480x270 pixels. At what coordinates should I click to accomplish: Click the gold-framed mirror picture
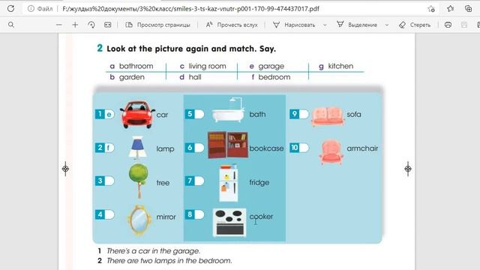[139, 220]
